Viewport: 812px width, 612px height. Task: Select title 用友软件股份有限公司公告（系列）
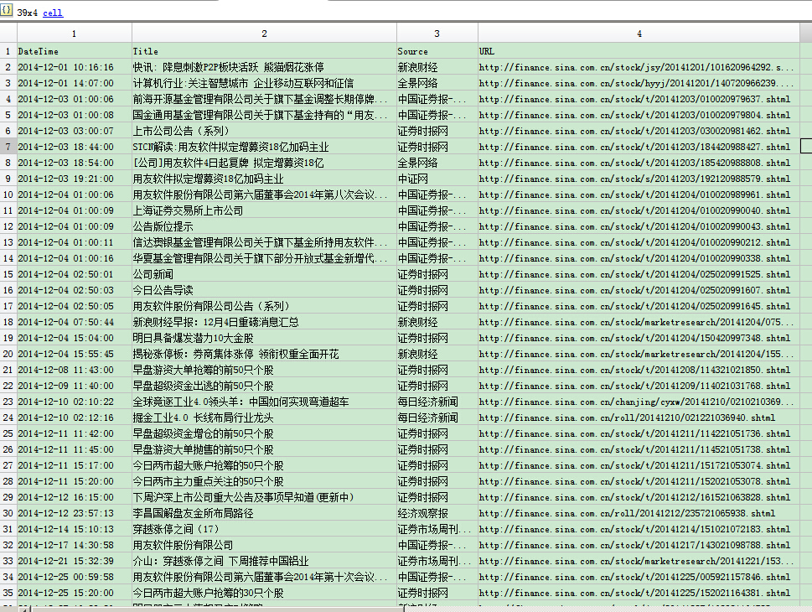(x=264, y=306)
